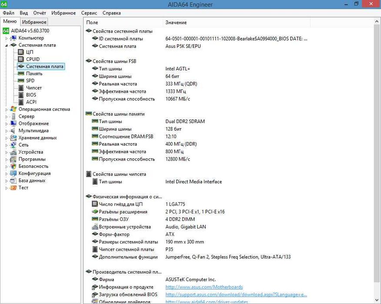Click the Компьютер tree icon
The height and width of the screenshot is (304, 381).
13,38
